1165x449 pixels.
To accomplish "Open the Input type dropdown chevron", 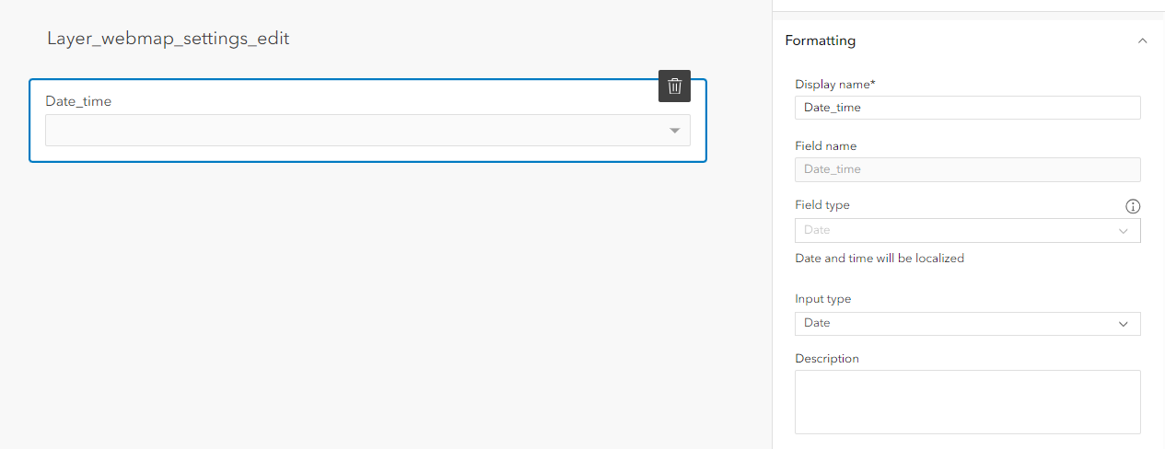I will point(1123,324).
